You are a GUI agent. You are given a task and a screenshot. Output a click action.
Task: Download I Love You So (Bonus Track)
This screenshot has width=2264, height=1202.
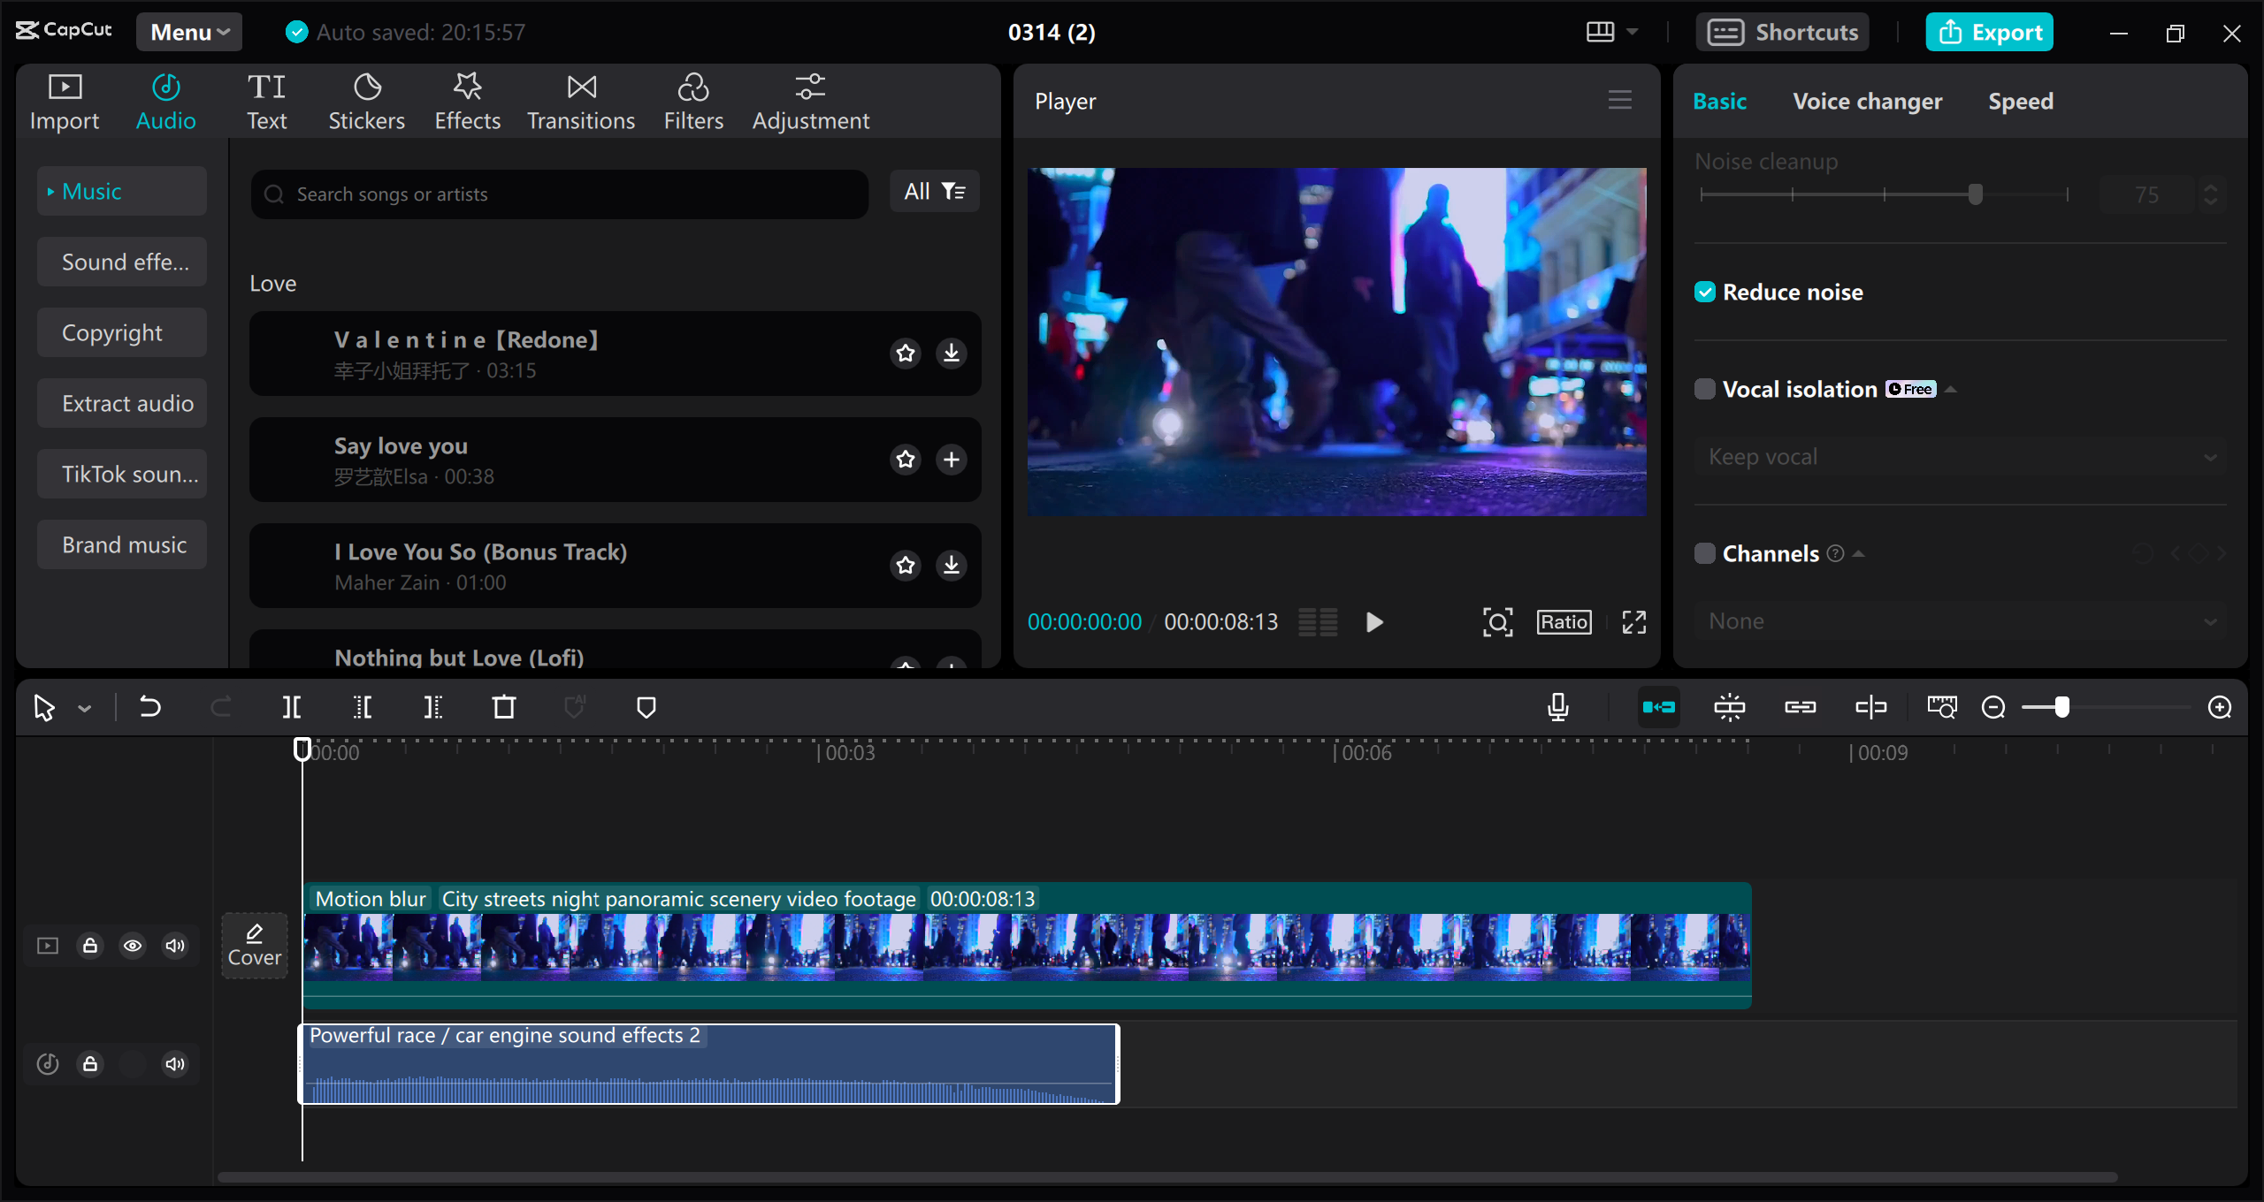pos(952,566)
